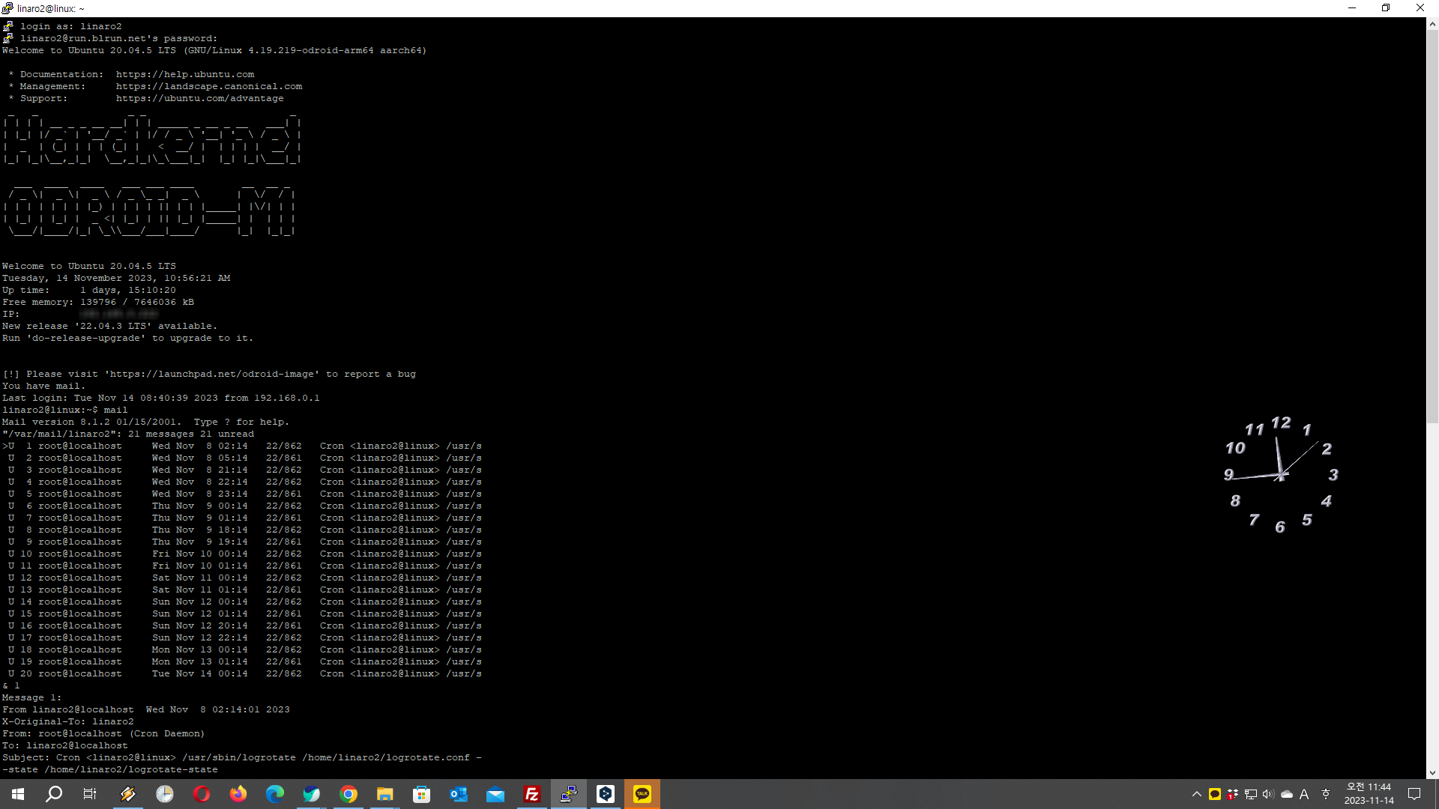Click Show Desktop sliver at taskbar end

(x=1437, y=794)
